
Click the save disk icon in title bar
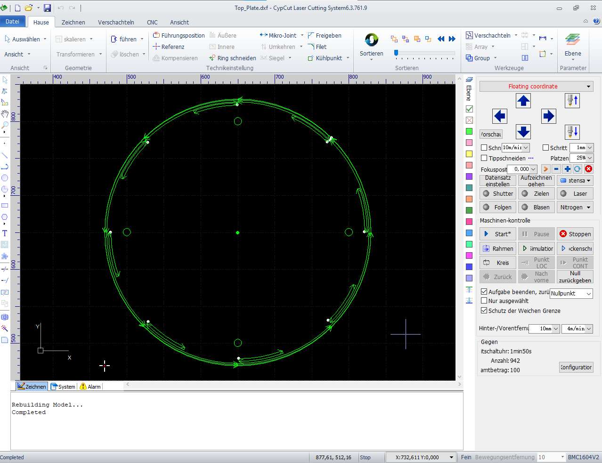tap(47, 8)
